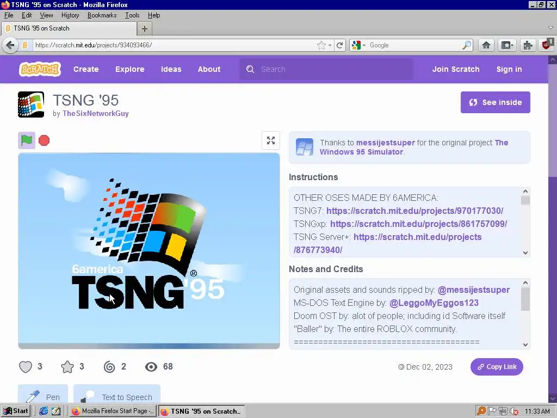Click the search magnifier in Firefox search box

pyautogui.click(x=466, y=45)
